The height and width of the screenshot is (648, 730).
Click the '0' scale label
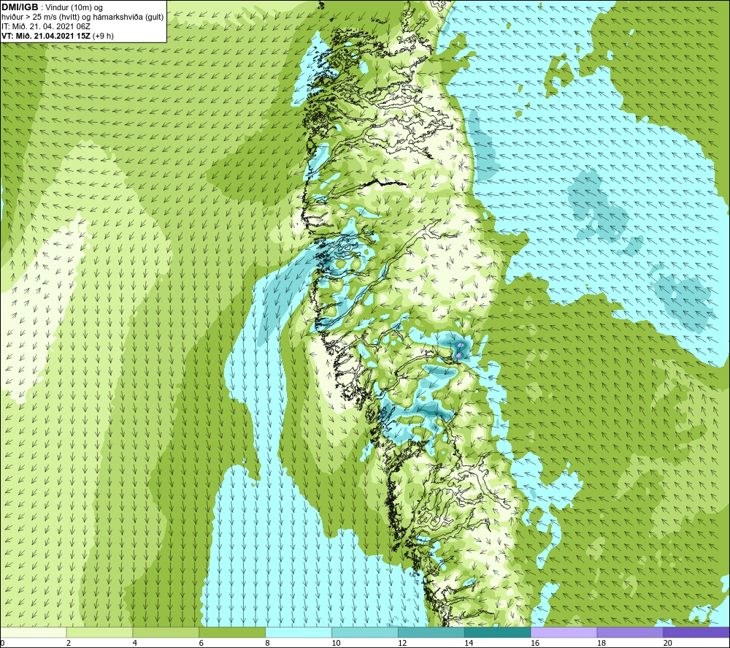point(2,644)
